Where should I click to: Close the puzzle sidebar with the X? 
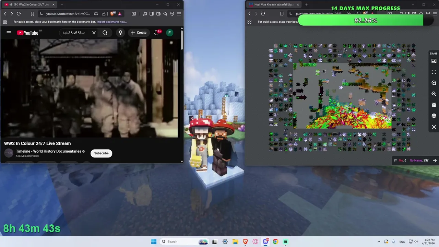click(434, 127)
